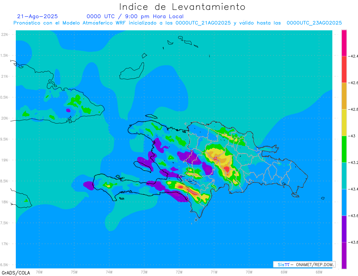The image size is (358, 276).
Task: Click the teal colorbar segment
Action: pos(344,176)
